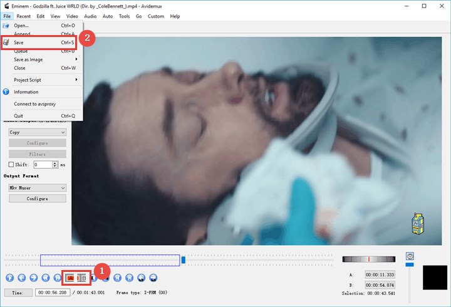Choose Quit from the File menu
This screenshot has height=307, width=451.
click(42, 116)
